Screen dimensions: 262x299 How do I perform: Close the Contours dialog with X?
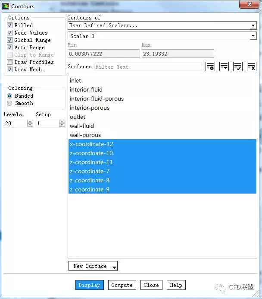tap(249, 5)
